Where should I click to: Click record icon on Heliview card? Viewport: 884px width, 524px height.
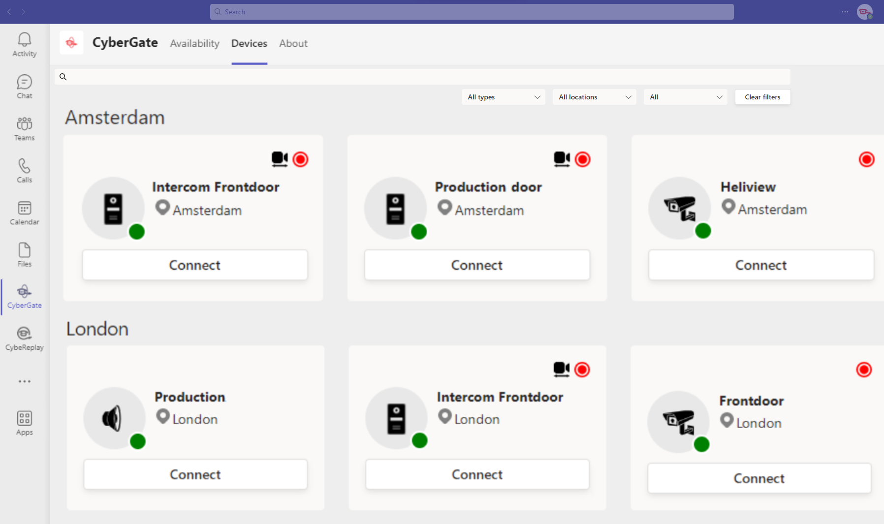click(x=867, y=159)
